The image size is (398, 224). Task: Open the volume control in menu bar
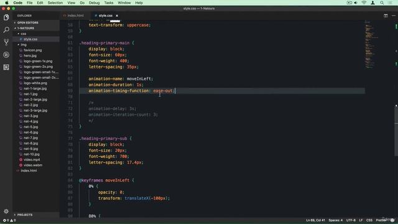pos(356,2)
